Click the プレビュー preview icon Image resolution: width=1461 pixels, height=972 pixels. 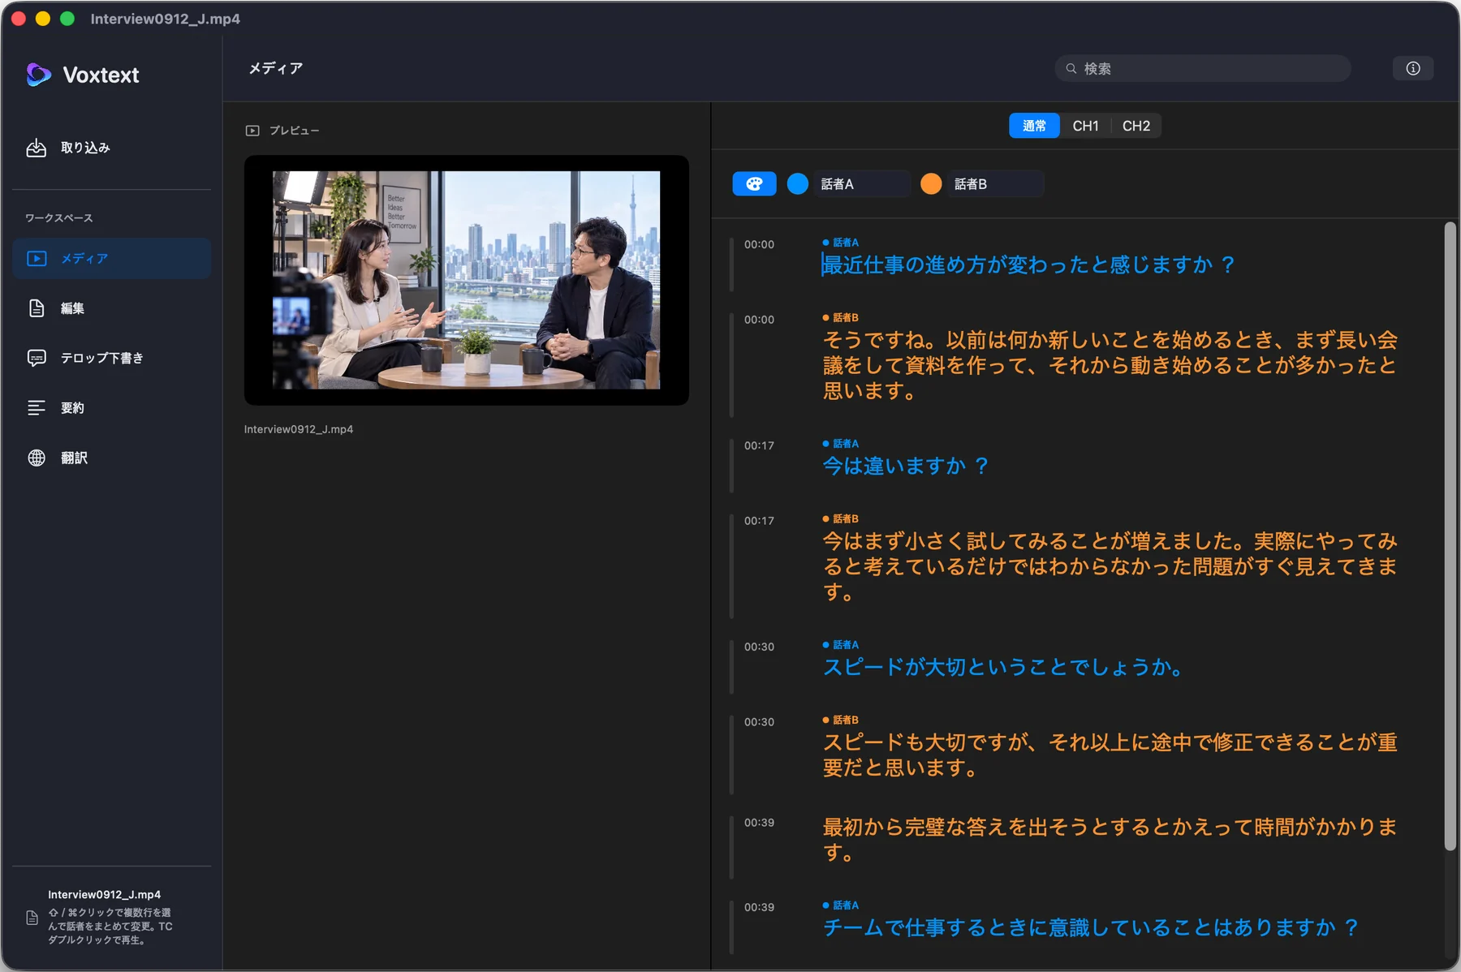[x=252, y=131]
